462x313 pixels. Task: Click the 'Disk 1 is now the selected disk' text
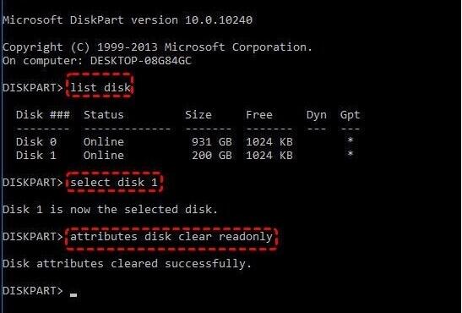(110, 210)
